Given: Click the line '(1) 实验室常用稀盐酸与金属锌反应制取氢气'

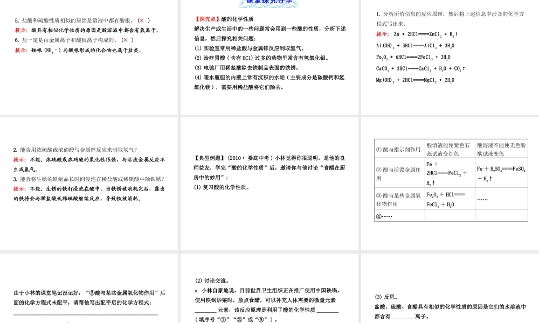Looking at the screenshot, I should [x=249, y=48].
